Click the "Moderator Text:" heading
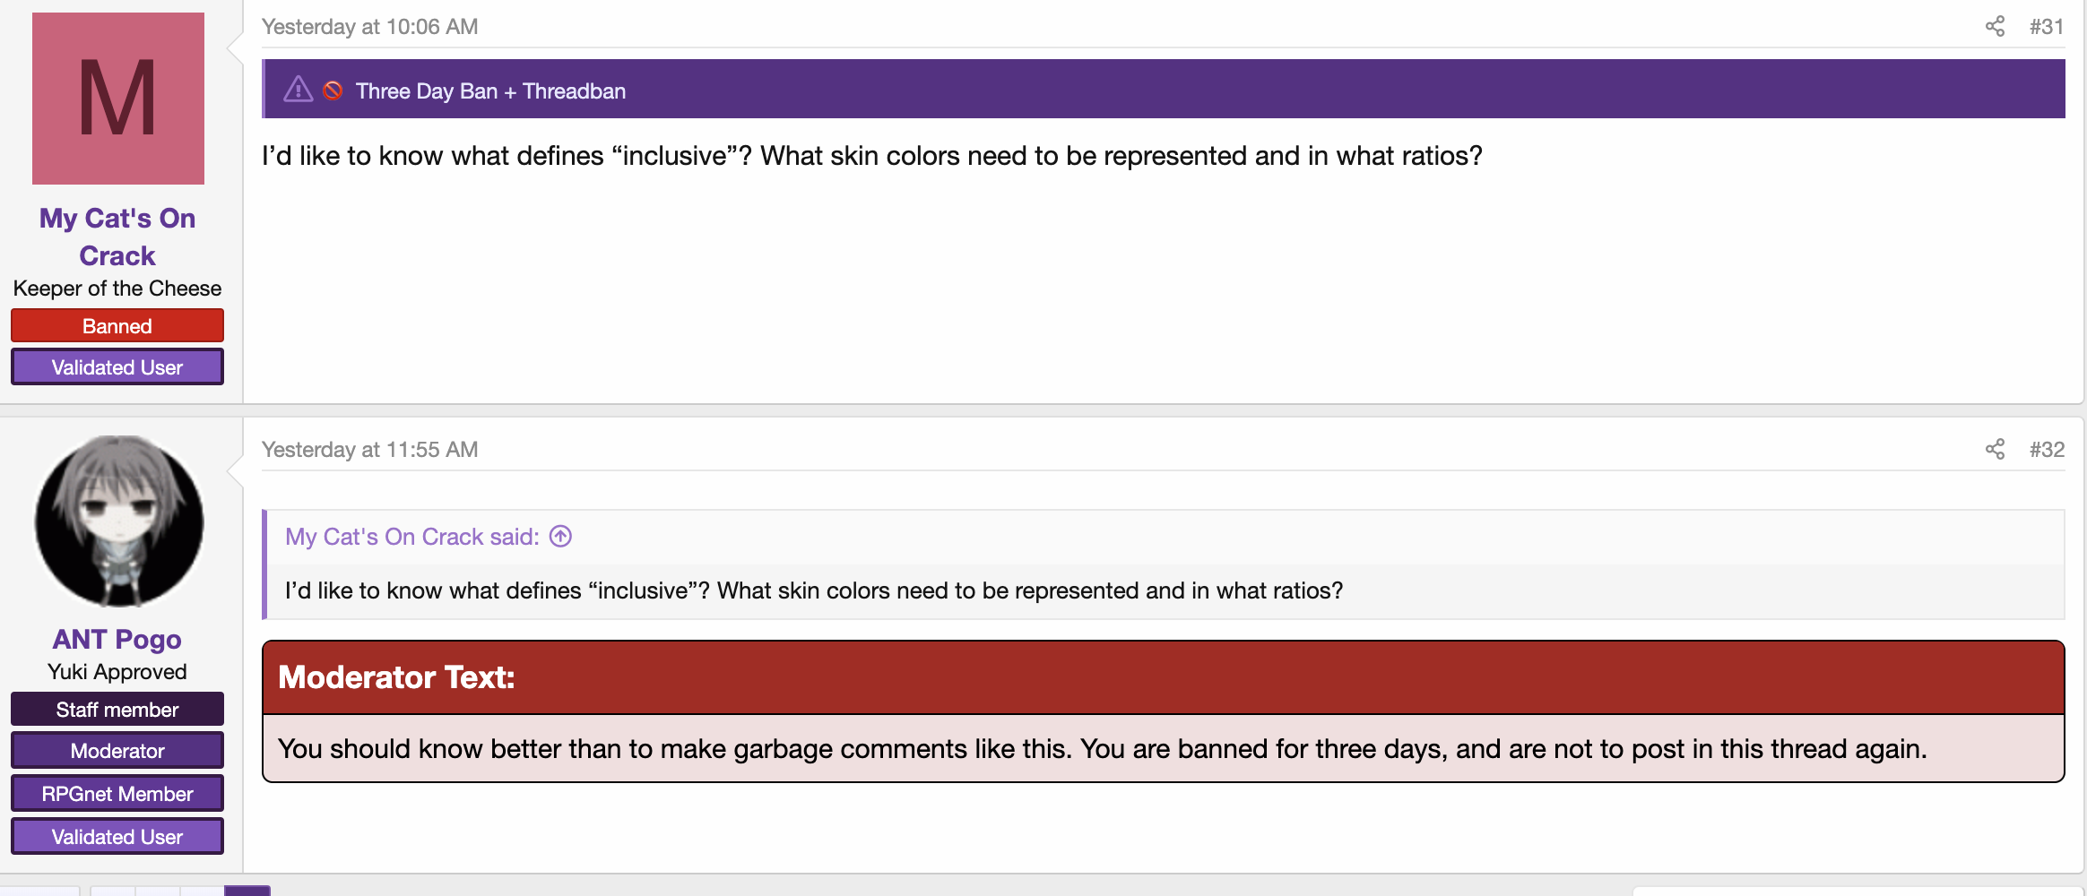Viewport: 2087px width, 896px height. 396,677
